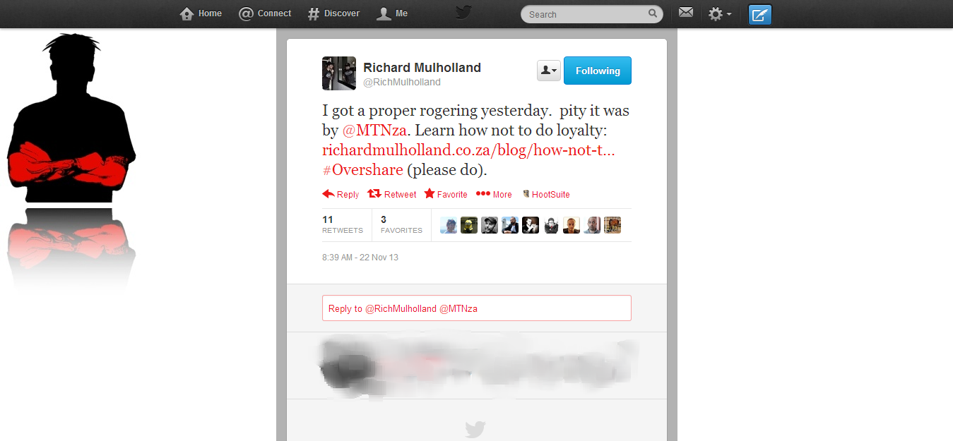
Task: Open the Me profile tab
Action: (x=392, y=13)
